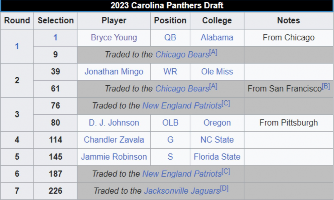This screenshot has width=334, height=200.
Task: Click footnote [D] after Jacksonville Jaguars
Action: (224, 189)
